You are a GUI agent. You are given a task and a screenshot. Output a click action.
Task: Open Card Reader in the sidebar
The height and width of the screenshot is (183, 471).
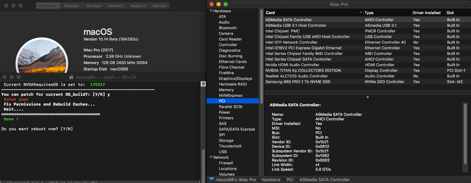point(230,39)
